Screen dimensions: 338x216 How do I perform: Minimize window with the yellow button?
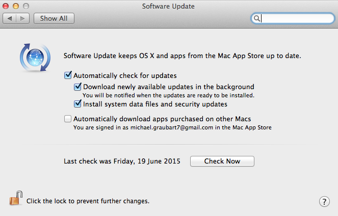pyautogui.click(x=16, y=6)
